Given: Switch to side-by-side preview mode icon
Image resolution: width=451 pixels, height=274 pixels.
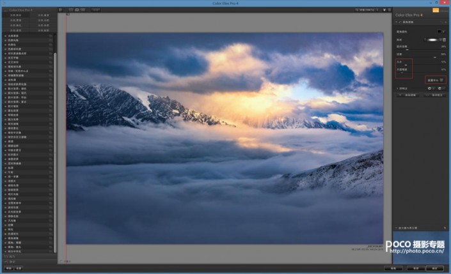Looking at the screenshot, I should pos(84,10).
